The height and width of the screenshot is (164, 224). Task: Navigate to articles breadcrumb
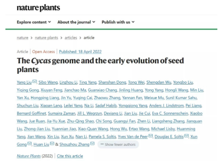71,38
